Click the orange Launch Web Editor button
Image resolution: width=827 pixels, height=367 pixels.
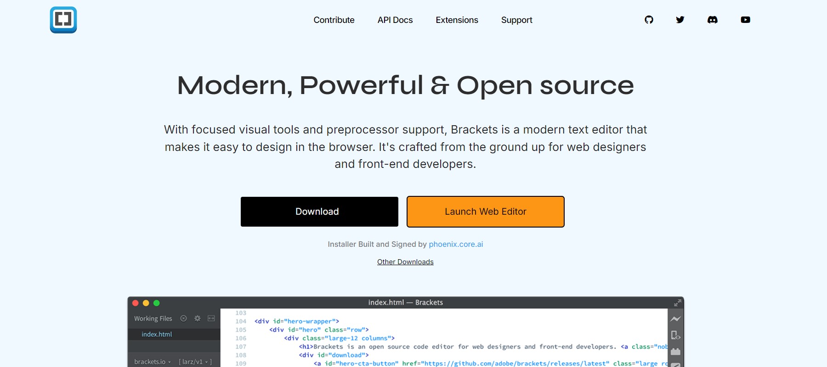[x=485, y=211]
